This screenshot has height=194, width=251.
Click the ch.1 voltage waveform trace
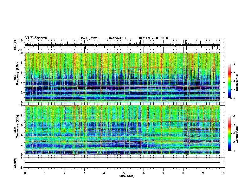[122, 45]
